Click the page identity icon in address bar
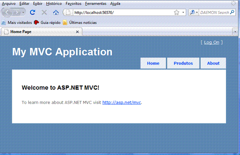 coord(68,13)
